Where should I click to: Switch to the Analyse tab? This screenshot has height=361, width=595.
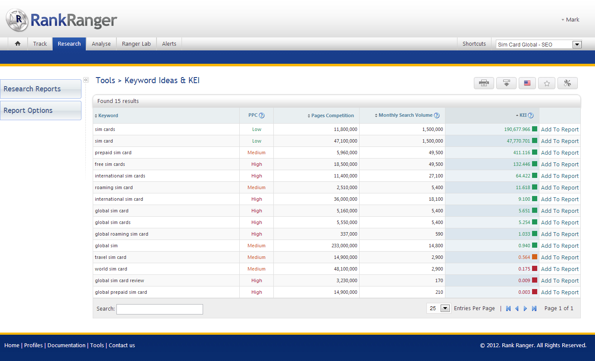click(x=101, y=44)
